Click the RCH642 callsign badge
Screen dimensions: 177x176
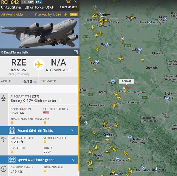pos(27,2)
